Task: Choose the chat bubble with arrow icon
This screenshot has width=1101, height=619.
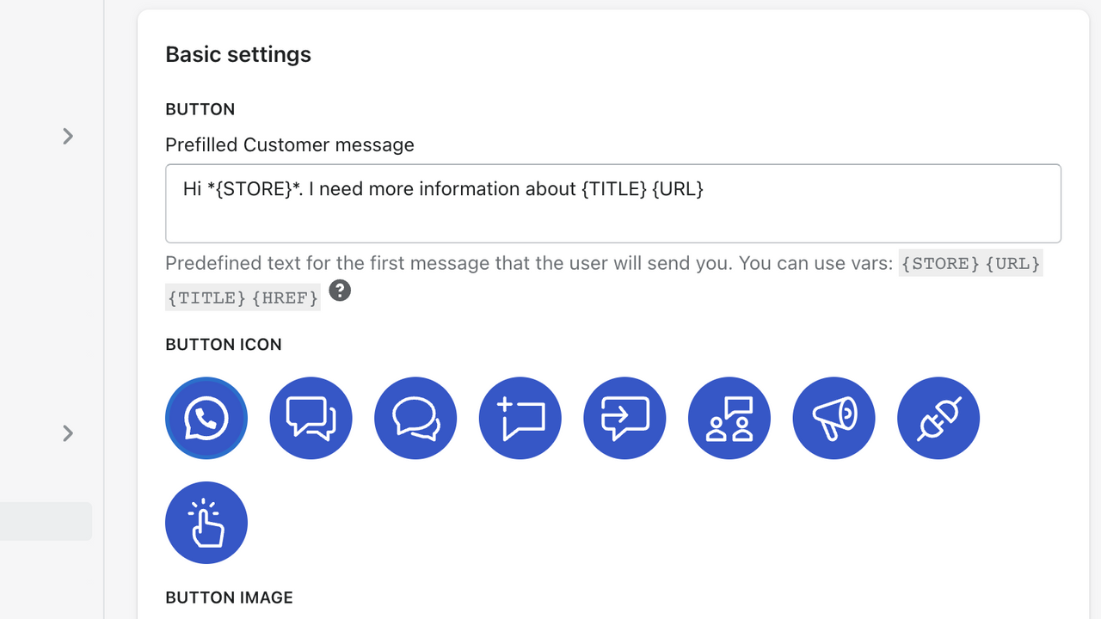Action: click(x=624, y=419)
